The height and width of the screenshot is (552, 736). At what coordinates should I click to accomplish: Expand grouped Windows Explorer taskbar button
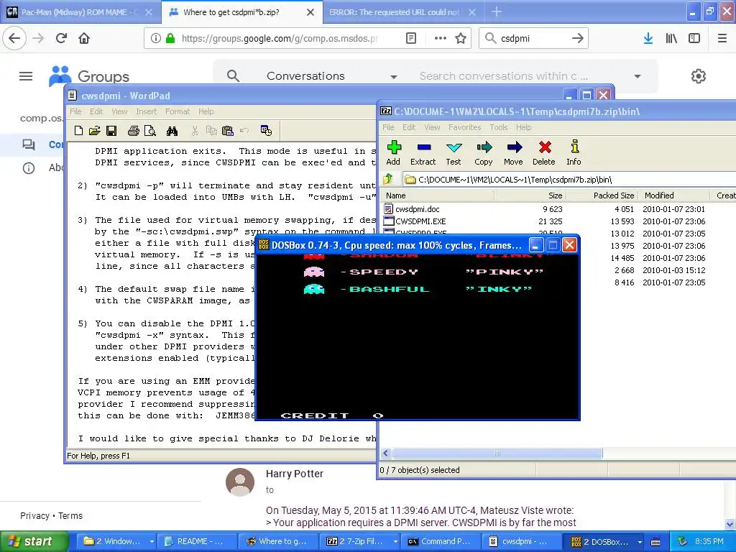(152, 542)
